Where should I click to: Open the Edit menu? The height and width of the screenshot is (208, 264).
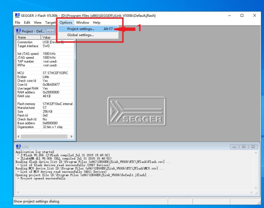tap(27, 23)
